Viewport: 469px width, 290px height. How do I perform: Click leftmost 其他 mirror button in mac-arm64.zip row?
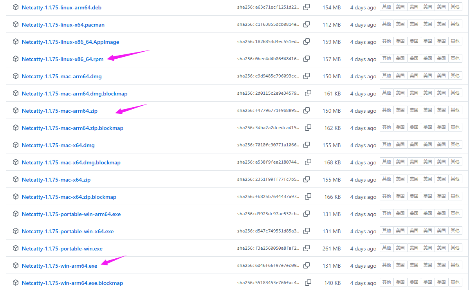[386, 110]
